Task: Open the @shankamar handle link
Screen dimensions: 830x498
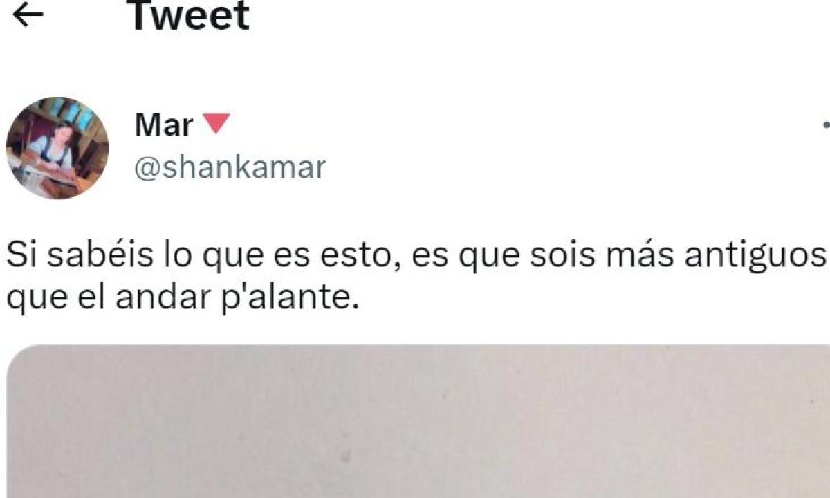Action: [x=230, y=168]
